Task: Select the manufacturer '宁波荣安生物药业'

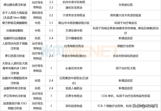Action: 74,15
